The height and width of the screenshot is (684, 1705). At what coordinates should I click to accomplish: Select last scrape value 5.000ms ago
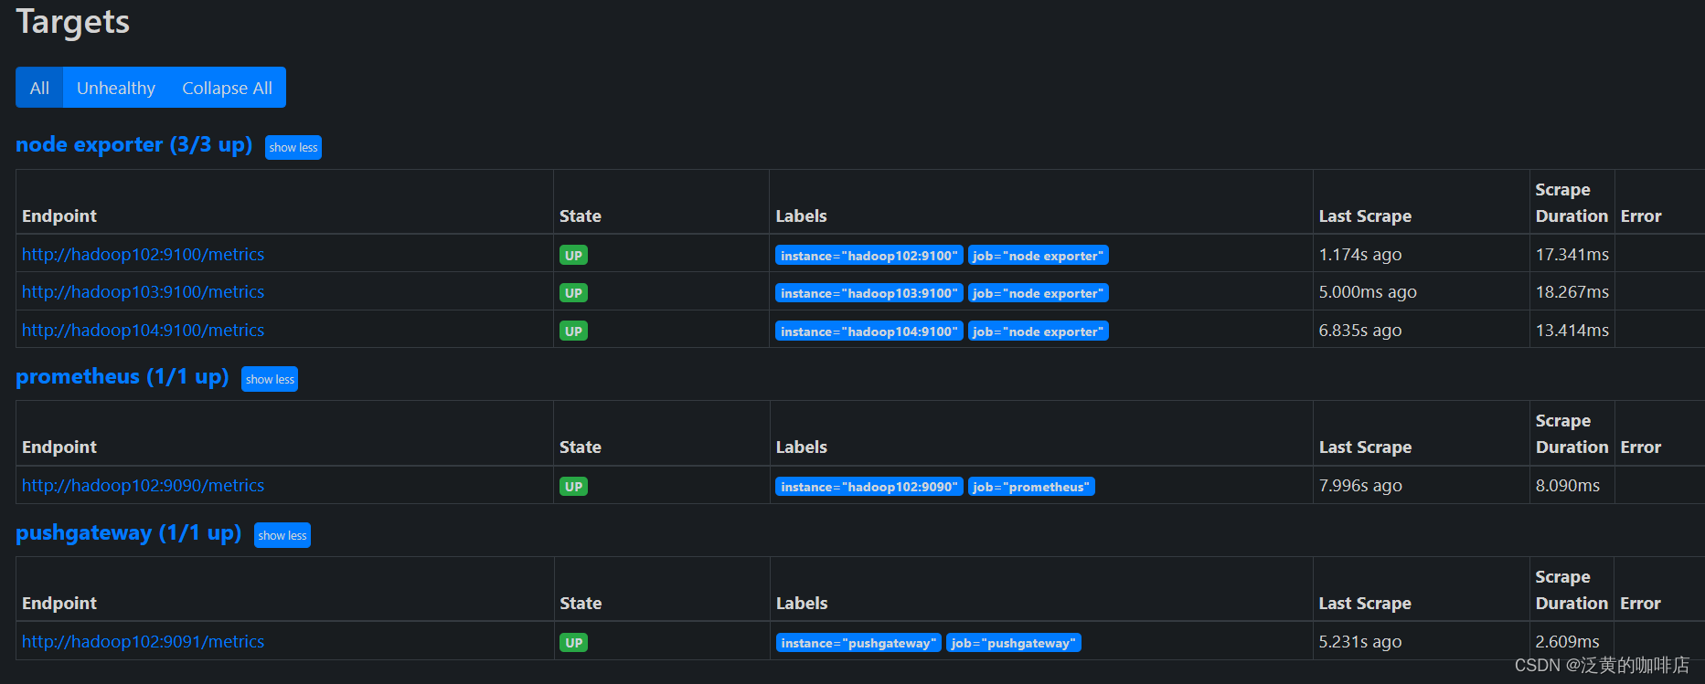(x=1368, y=292)
